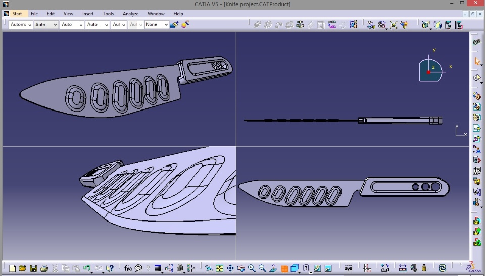This screenshot has height=276, width=485.
Task: Click the What's This help cursor icon
Action: pyautogui.click(x=110, y=268)
